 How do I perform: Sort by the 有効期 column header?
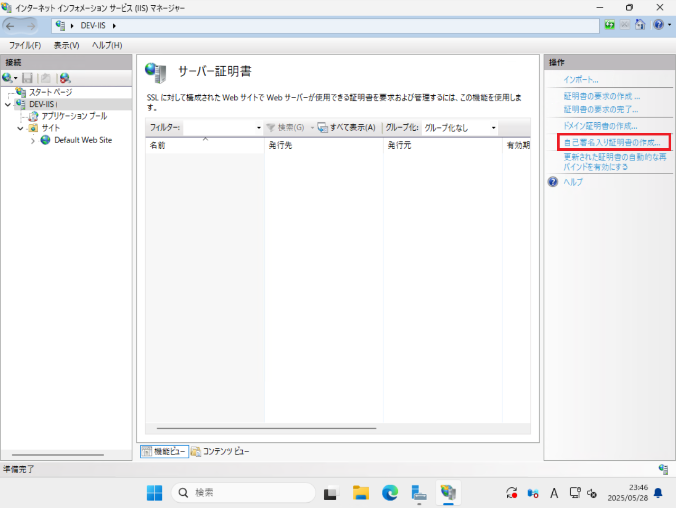517,145
